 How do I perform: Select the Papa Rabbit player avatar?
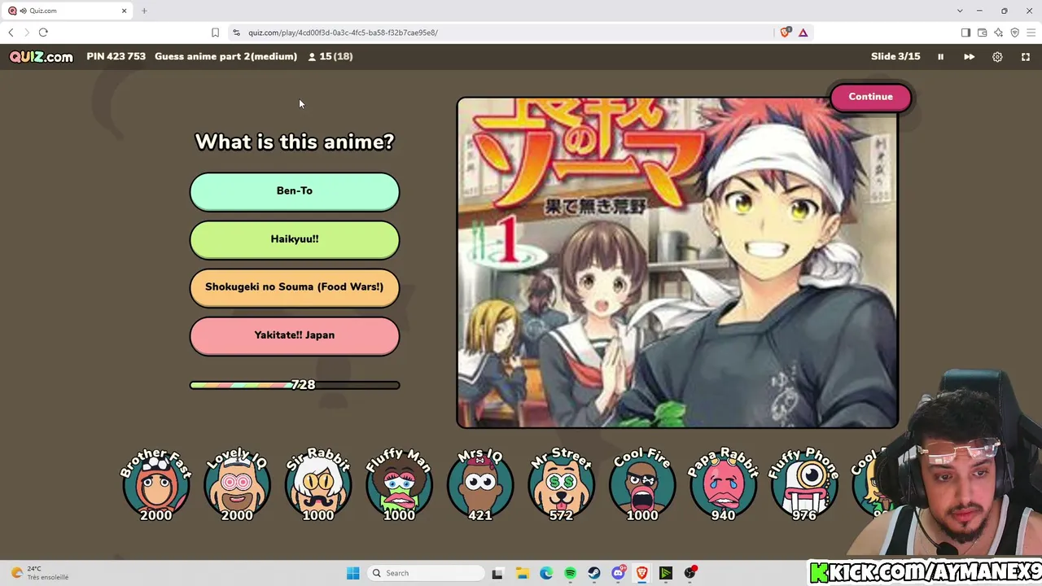(x=723, y=484)
